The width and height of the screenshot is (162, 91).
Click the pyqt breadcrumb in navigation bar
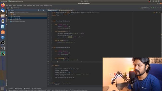click(x=8, y=8)
